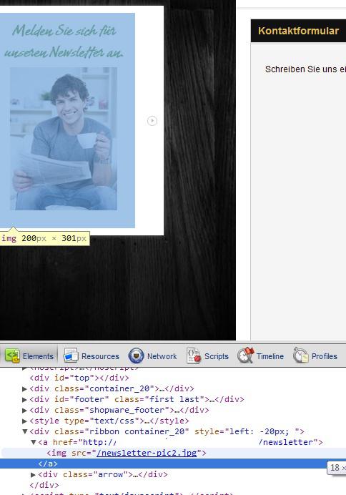This screenshot has width=346, height=495.
Task: Expand the style type text/css node
Action: click(24, 421)
